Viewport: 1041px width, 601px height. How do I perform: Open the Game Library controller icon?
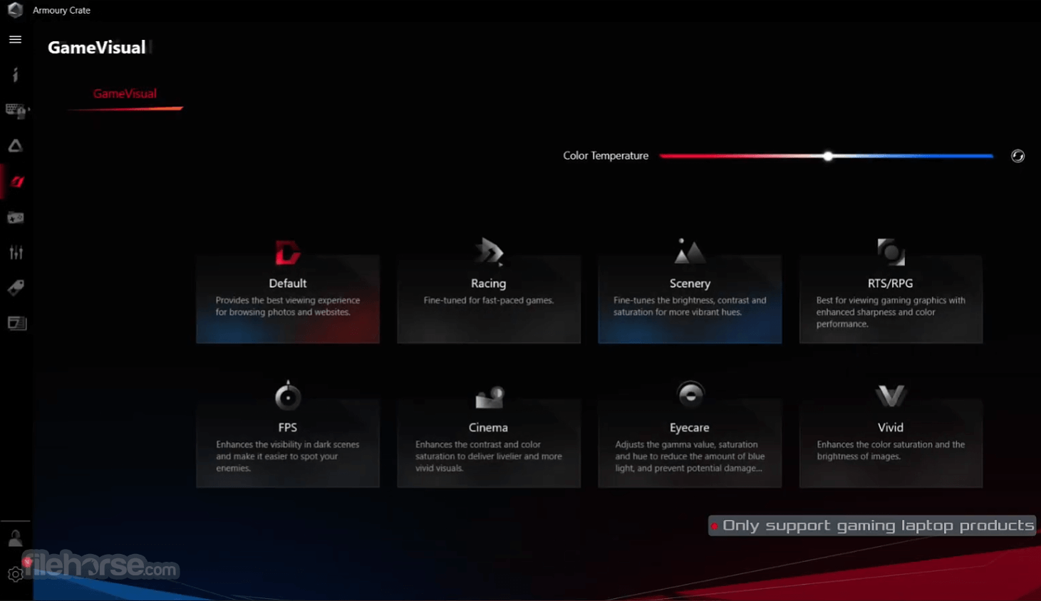16,217
